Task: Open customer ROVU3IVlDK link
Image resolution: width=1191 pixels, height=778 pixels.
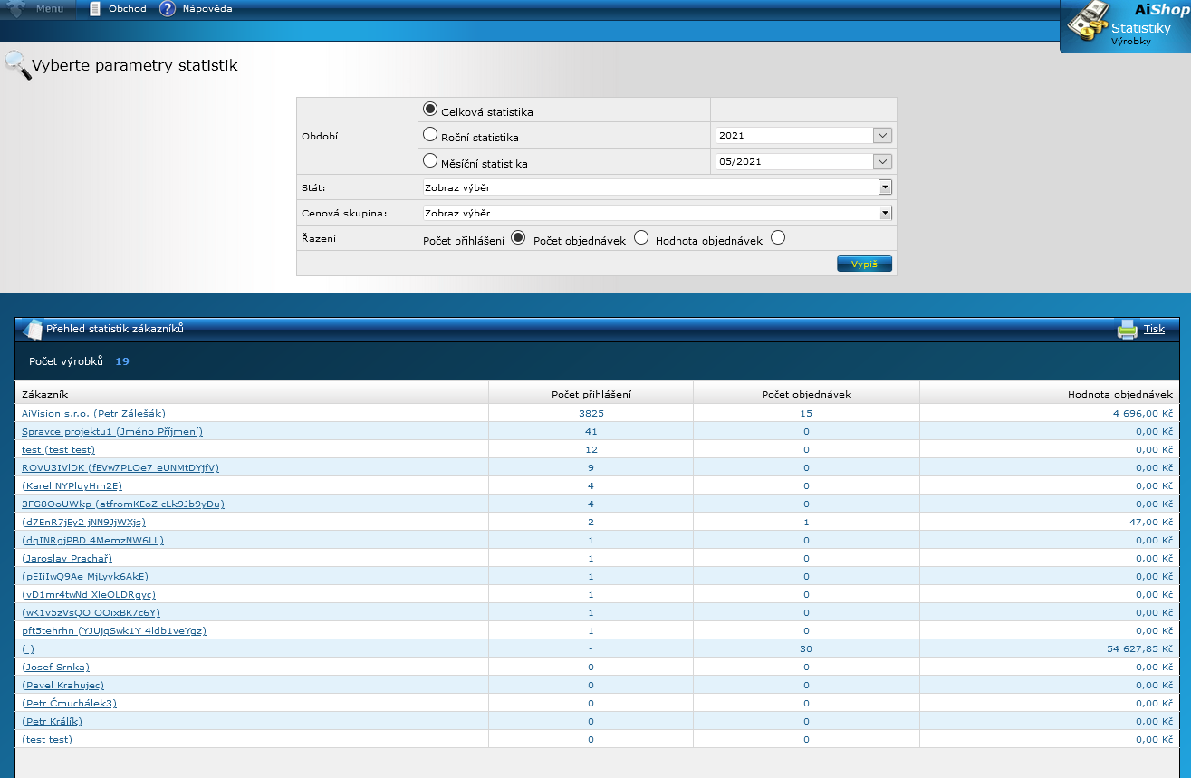Action: [x=120, y=467]
